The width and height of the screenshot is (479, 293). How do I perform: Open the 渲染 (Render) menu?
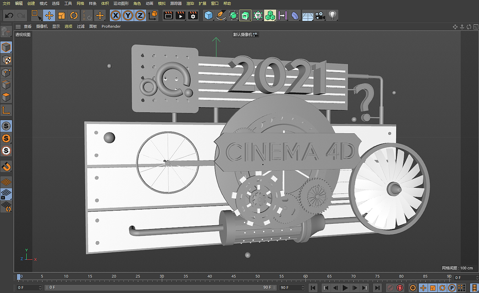190,3
